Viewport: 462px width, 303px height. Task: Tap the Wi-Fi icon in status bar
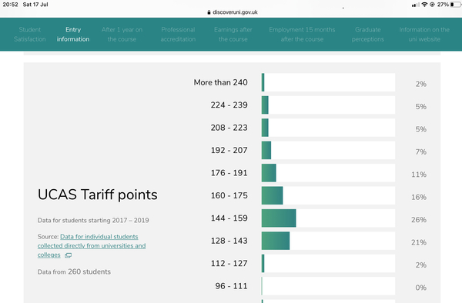tap(424, 5)
